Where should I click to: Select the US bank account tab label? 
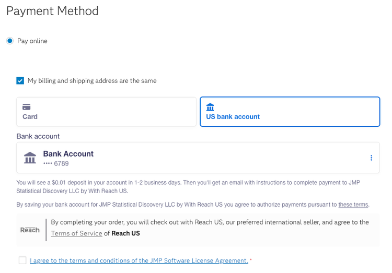click(x=233, y=117)
